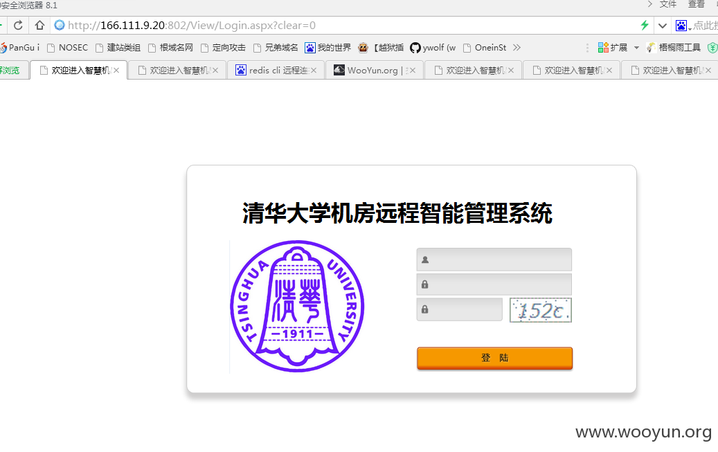Switch to the last 欢迎进入智慧机 tab
This screenshot has height=452, width=718.
point(670,70)
